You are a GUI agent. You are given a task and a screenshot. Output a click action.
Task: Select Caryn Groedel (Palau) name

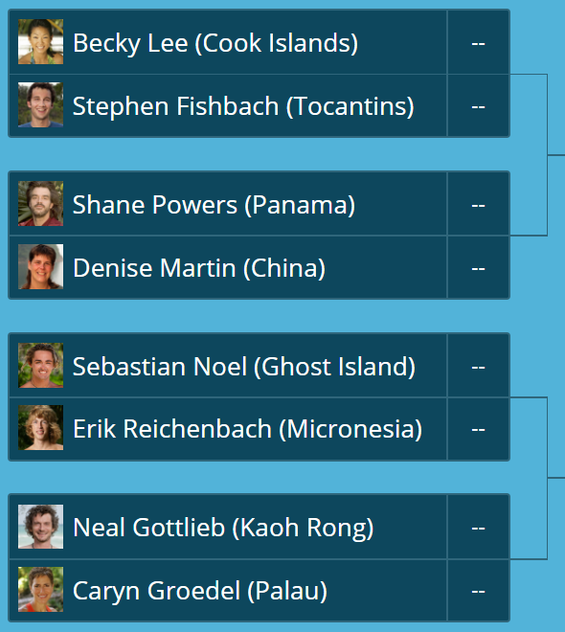200,591
